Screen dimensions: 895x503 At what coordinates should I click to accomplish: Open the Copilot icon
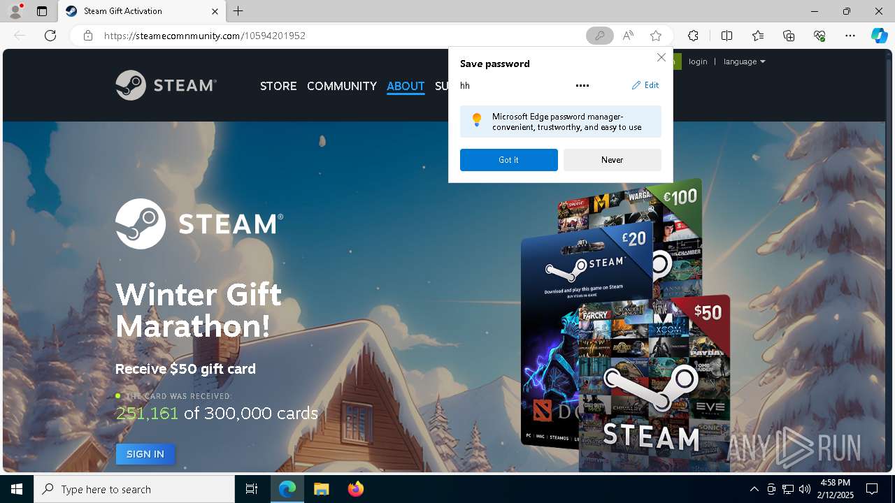(x=879, y=36)
